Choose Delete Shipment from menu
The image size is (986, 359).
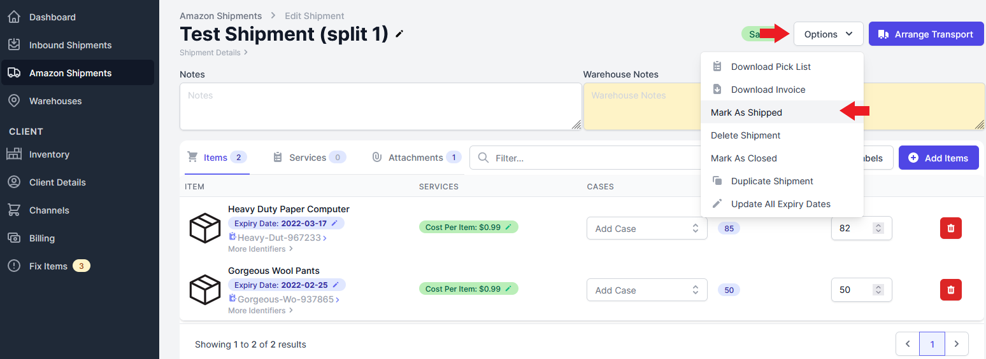pyautogui.click(x=782, y=135)
